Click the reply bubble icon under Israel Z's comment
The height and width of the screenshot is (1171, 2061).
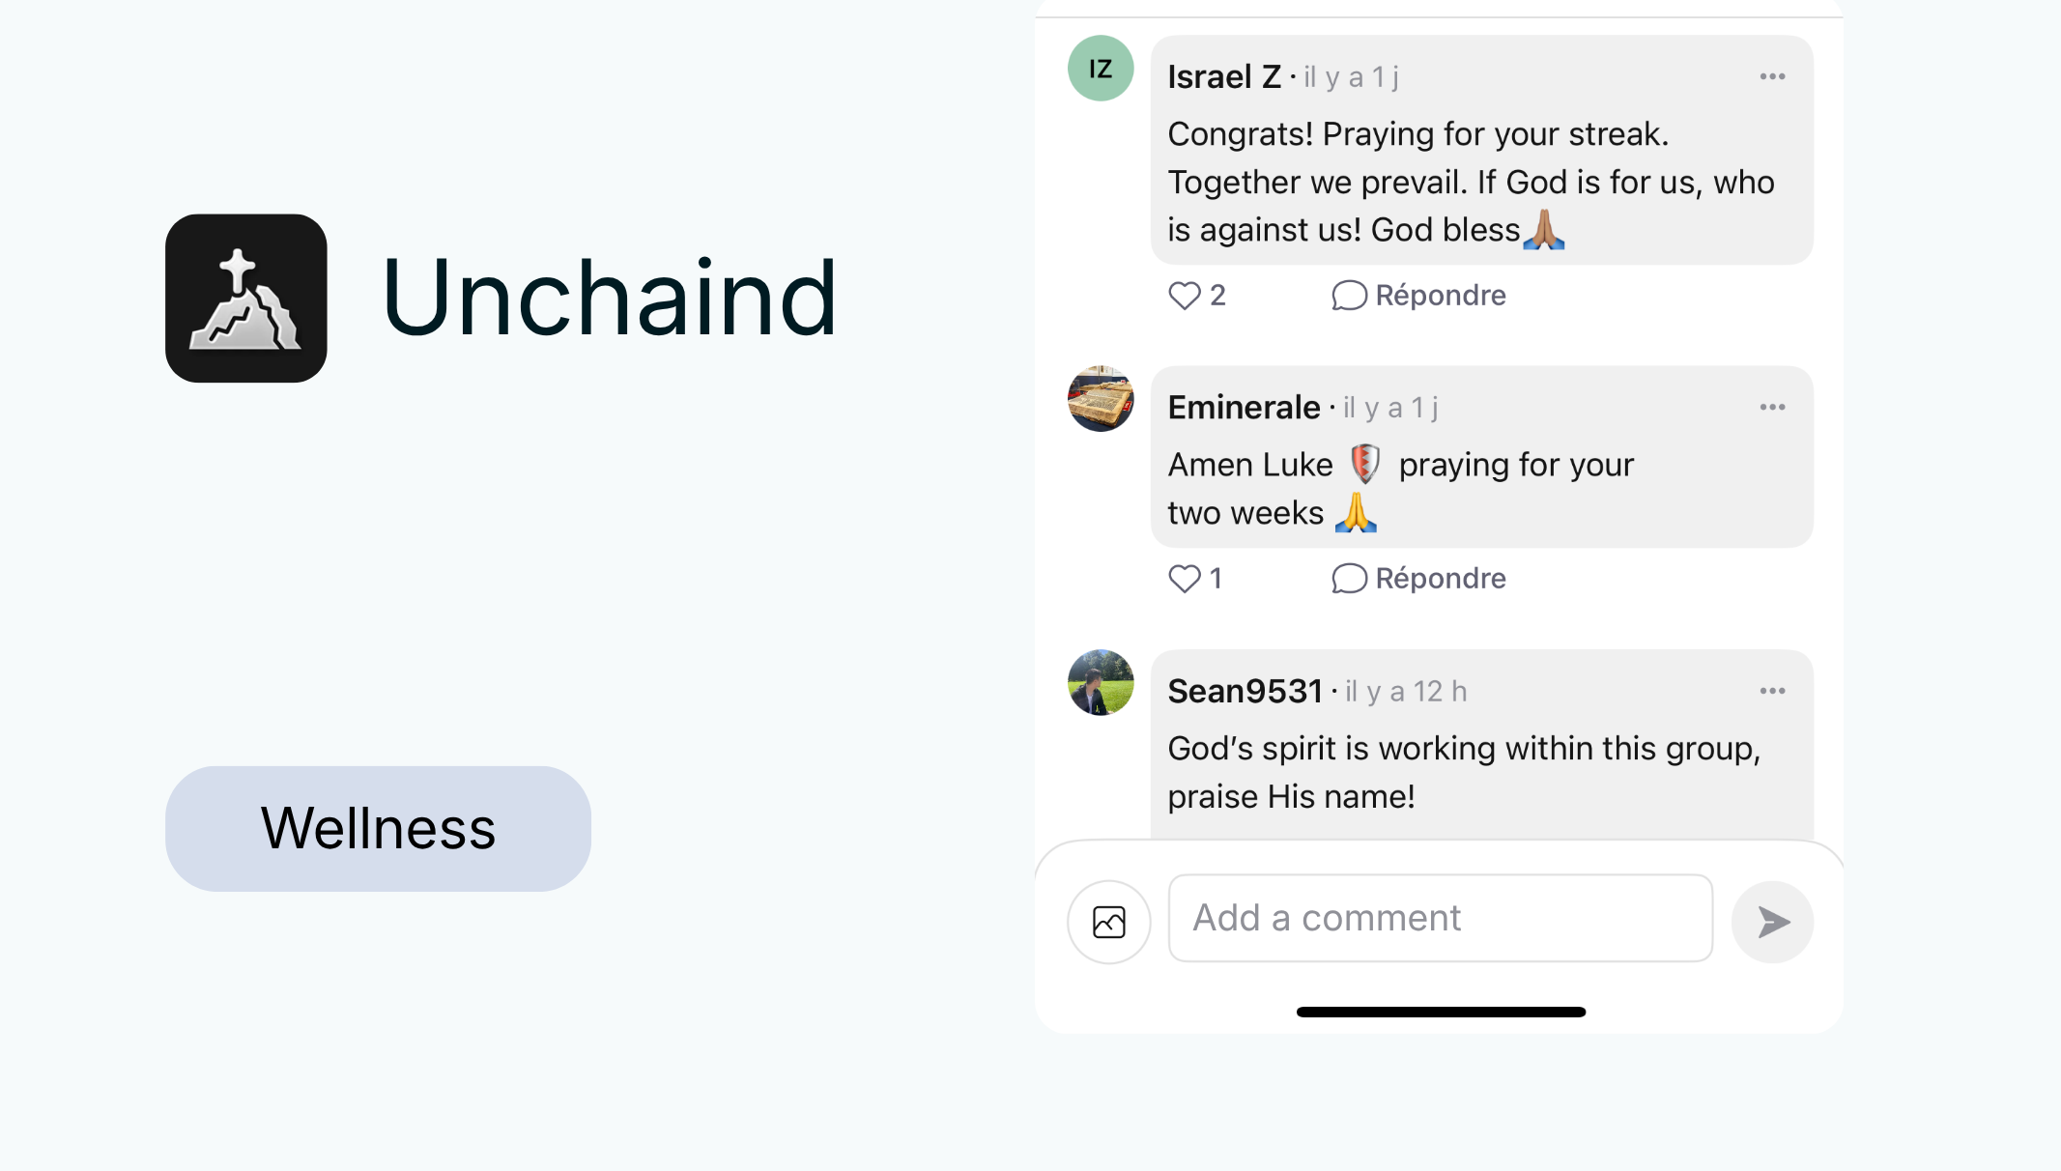[1349, 295]
